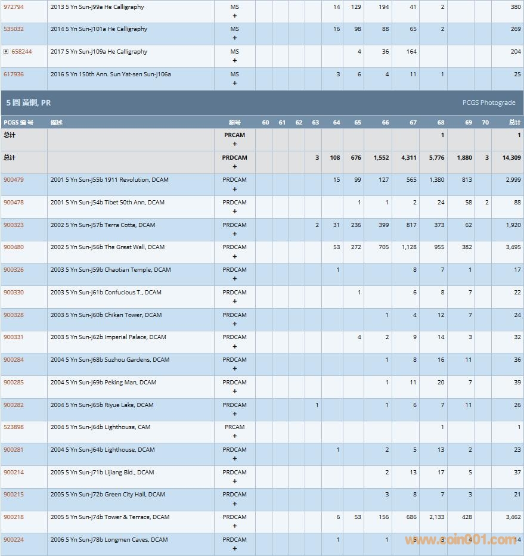
Task: Open coin entry 617936
Action: [x=14, y=74]
